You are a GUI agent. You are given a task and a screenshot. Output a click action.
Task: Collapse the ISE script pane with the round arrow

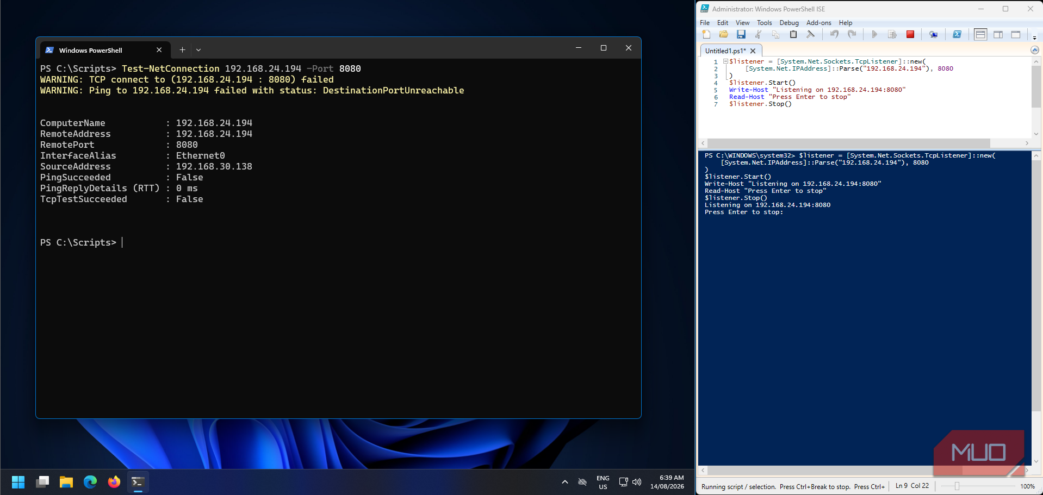point(1035,50)
